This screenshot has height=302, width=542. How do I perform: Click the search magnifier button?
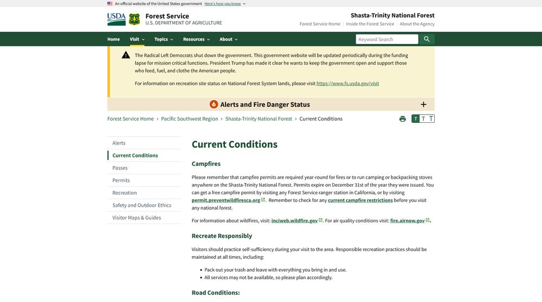[427, 39]
